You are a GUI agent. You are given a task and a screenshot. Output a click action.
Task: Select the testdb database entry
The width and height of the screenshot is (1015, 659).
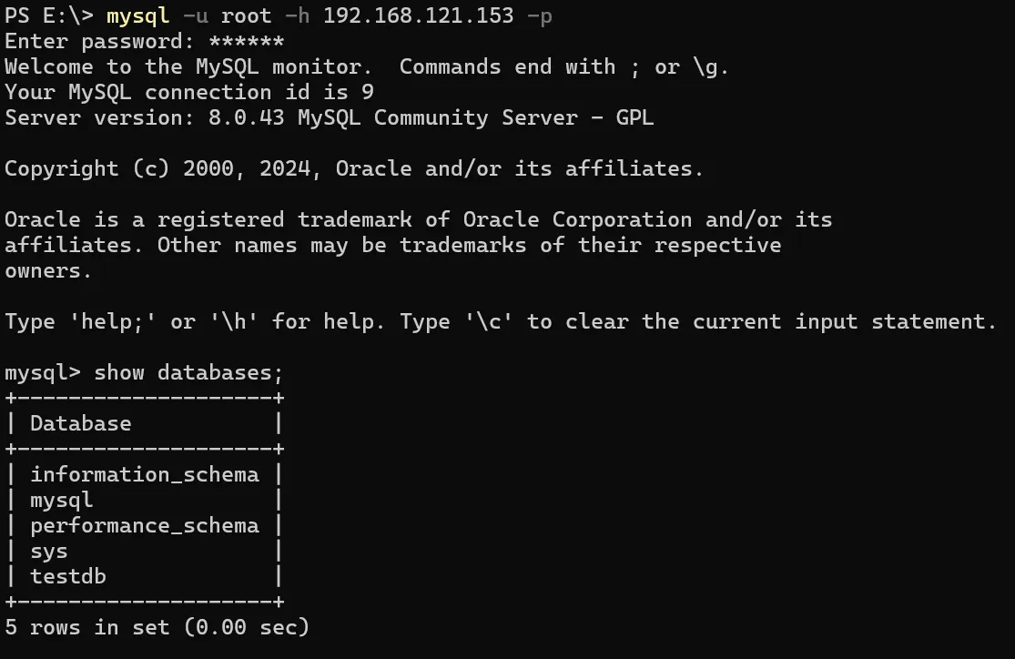[x=68, y=577]
